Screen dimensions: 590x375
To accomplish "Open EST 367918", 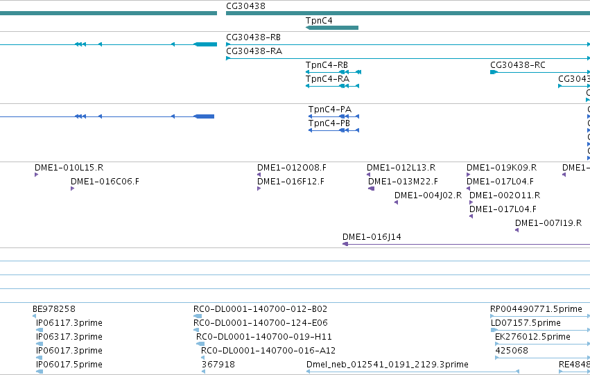I will [218, 365].
